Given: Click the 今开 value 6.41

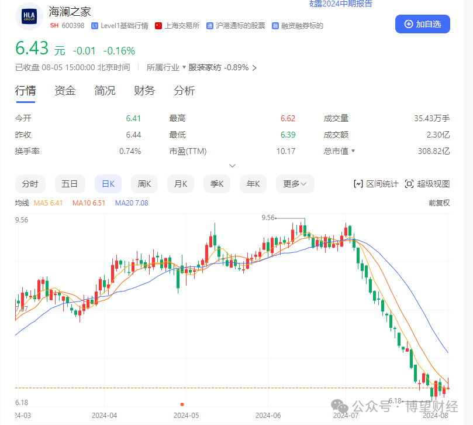Looking at the screenshot, I should 133,118.
